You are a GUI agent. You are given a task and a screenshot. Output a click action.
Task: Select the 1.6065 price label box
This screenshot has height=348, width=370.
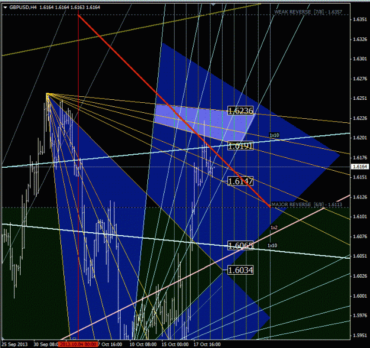(x=240, y=246)
